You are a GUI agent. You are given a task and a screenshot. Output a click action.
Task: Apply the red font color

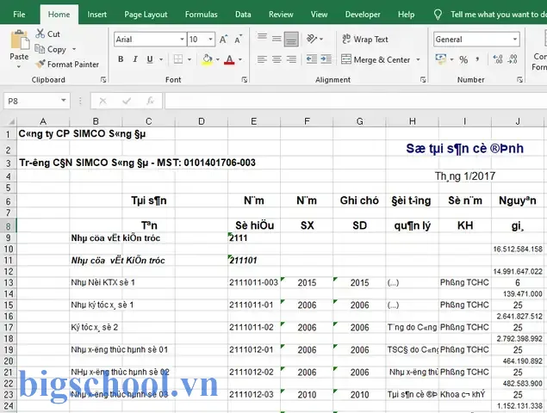pyautogui.click(x=229, y=59)
